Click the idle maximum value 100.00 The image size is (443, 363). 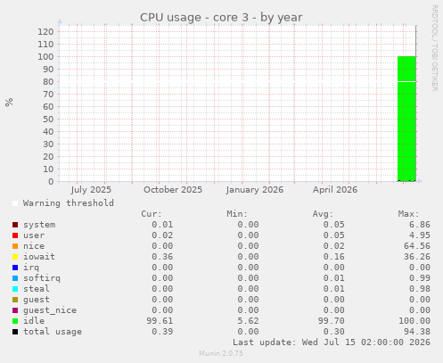click(x=414, y=321)
